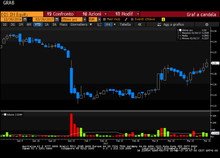Click the start date field 12/30/2016
The width and height of the screenshot is (220, 158).
[x=11, y=19]
